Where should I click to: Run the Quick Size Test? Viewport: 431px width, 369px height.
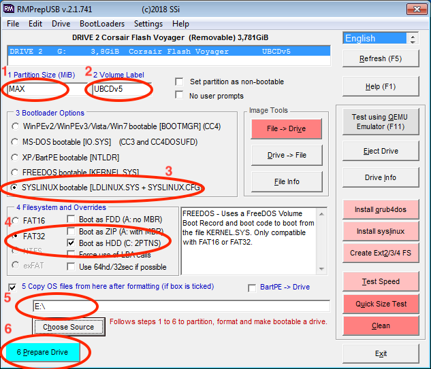coord(381,304)
